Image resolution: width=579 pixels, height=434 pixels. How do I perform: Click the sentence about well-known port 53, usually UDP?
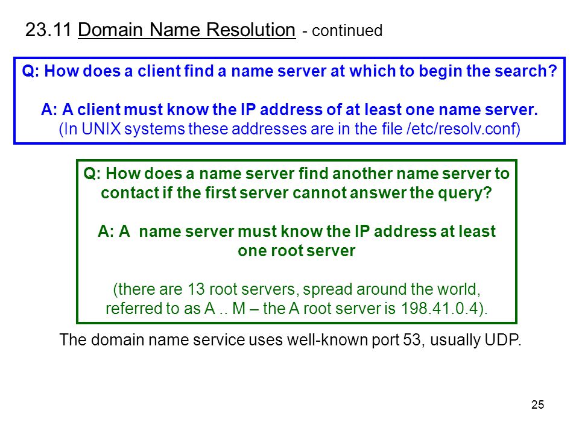290,340
